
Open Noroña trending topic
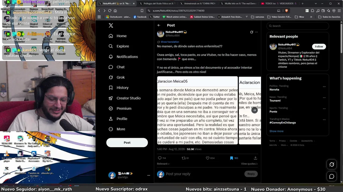[x=274, y=90]
